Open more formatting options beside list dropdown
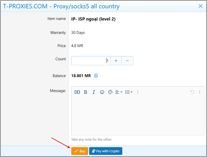The height and width of the screenshot is (157, 207). click(138, 92)
